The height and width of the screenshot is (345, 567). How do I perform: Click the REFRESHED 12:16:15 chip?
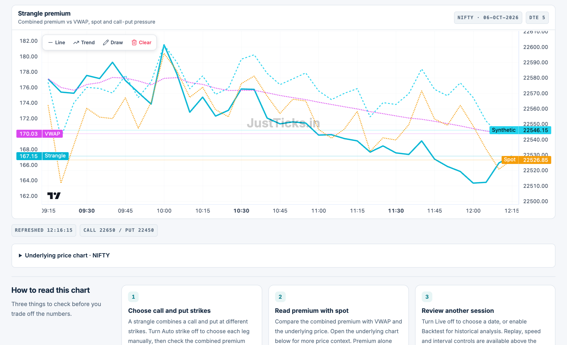coord(44,230)
